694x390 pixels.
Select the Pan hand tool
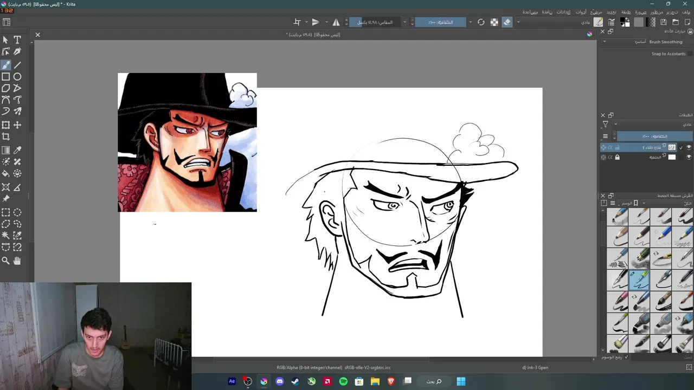pyautogui.click(x=17, y=261)
